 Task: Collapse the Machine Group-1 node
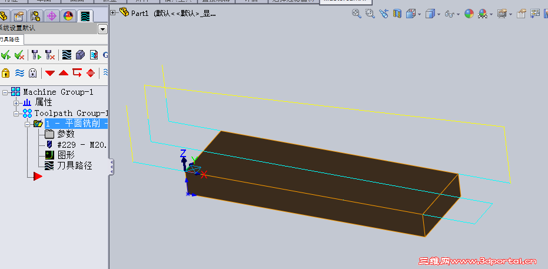pos(5,92)
